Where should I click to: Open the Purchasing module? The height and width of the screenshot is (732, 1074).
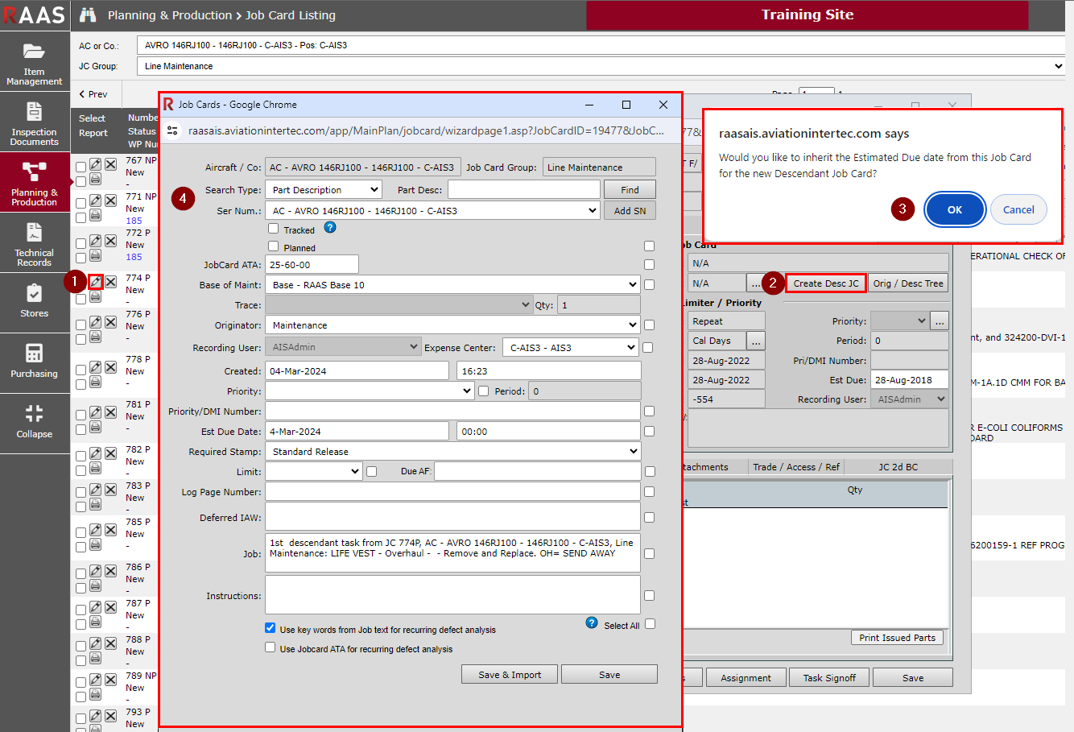pyautogui.click(x=35, y=362)
